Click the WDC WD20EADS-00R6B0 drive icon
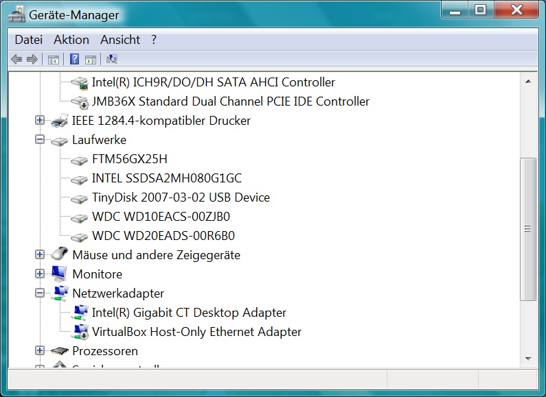Viewport: 546px width, 397px height. (80, 237)
